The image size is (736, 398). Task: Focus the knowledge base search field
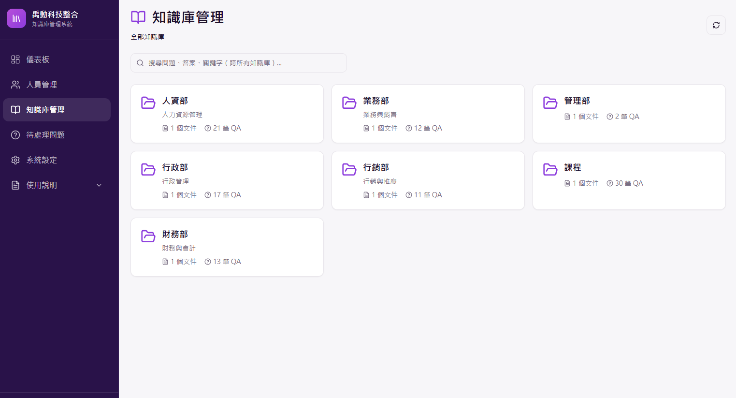(239, 63)
